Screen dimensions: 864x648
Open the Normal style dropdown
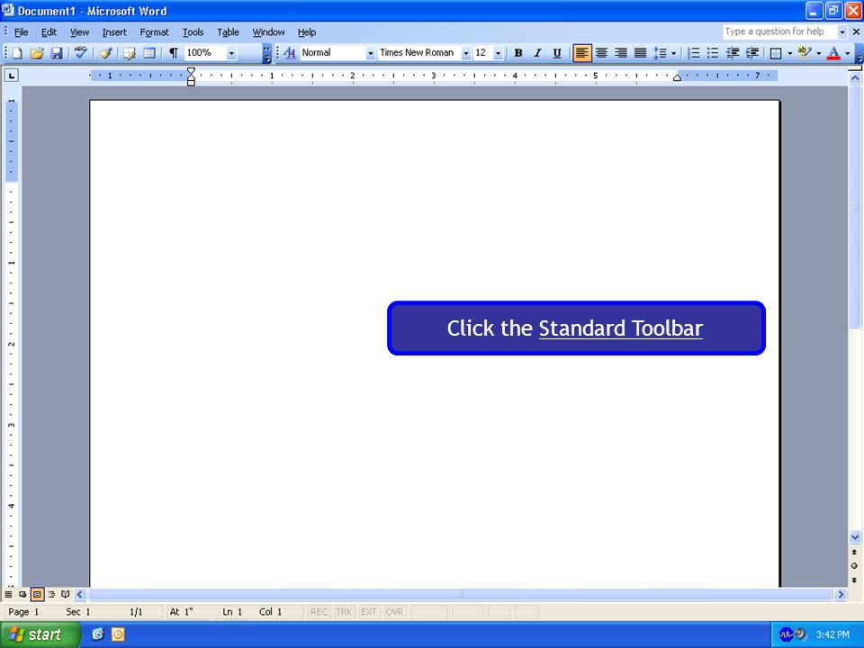point(370,53)
